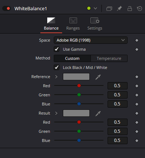The width and height of the screenshot is (145, 158).
Task: Pin the WhiteBalance1 inspector panel
Action: pyautogui.click(x=119, y=9)
